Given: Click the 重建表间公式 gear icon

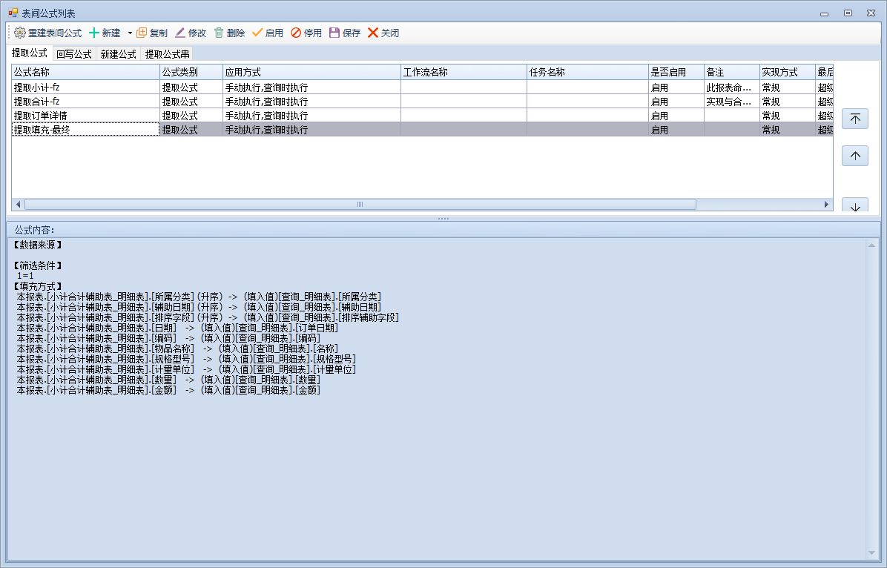Looking at the screenshot, I should click(20, 33).
